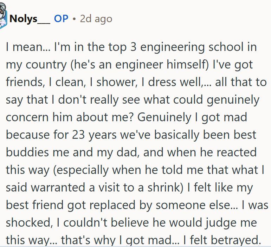Click the dot separator before the timestamp
271x247 pixels.
pyautogui.click(x=74, y=19)
